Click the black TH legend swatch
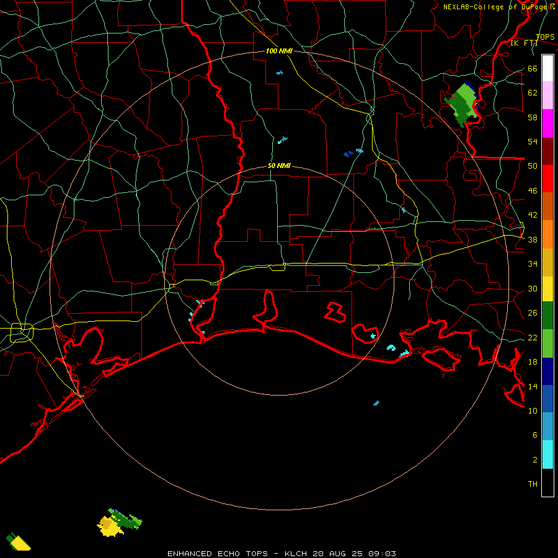This screenshot has height=558, width=558. point(547,482)
